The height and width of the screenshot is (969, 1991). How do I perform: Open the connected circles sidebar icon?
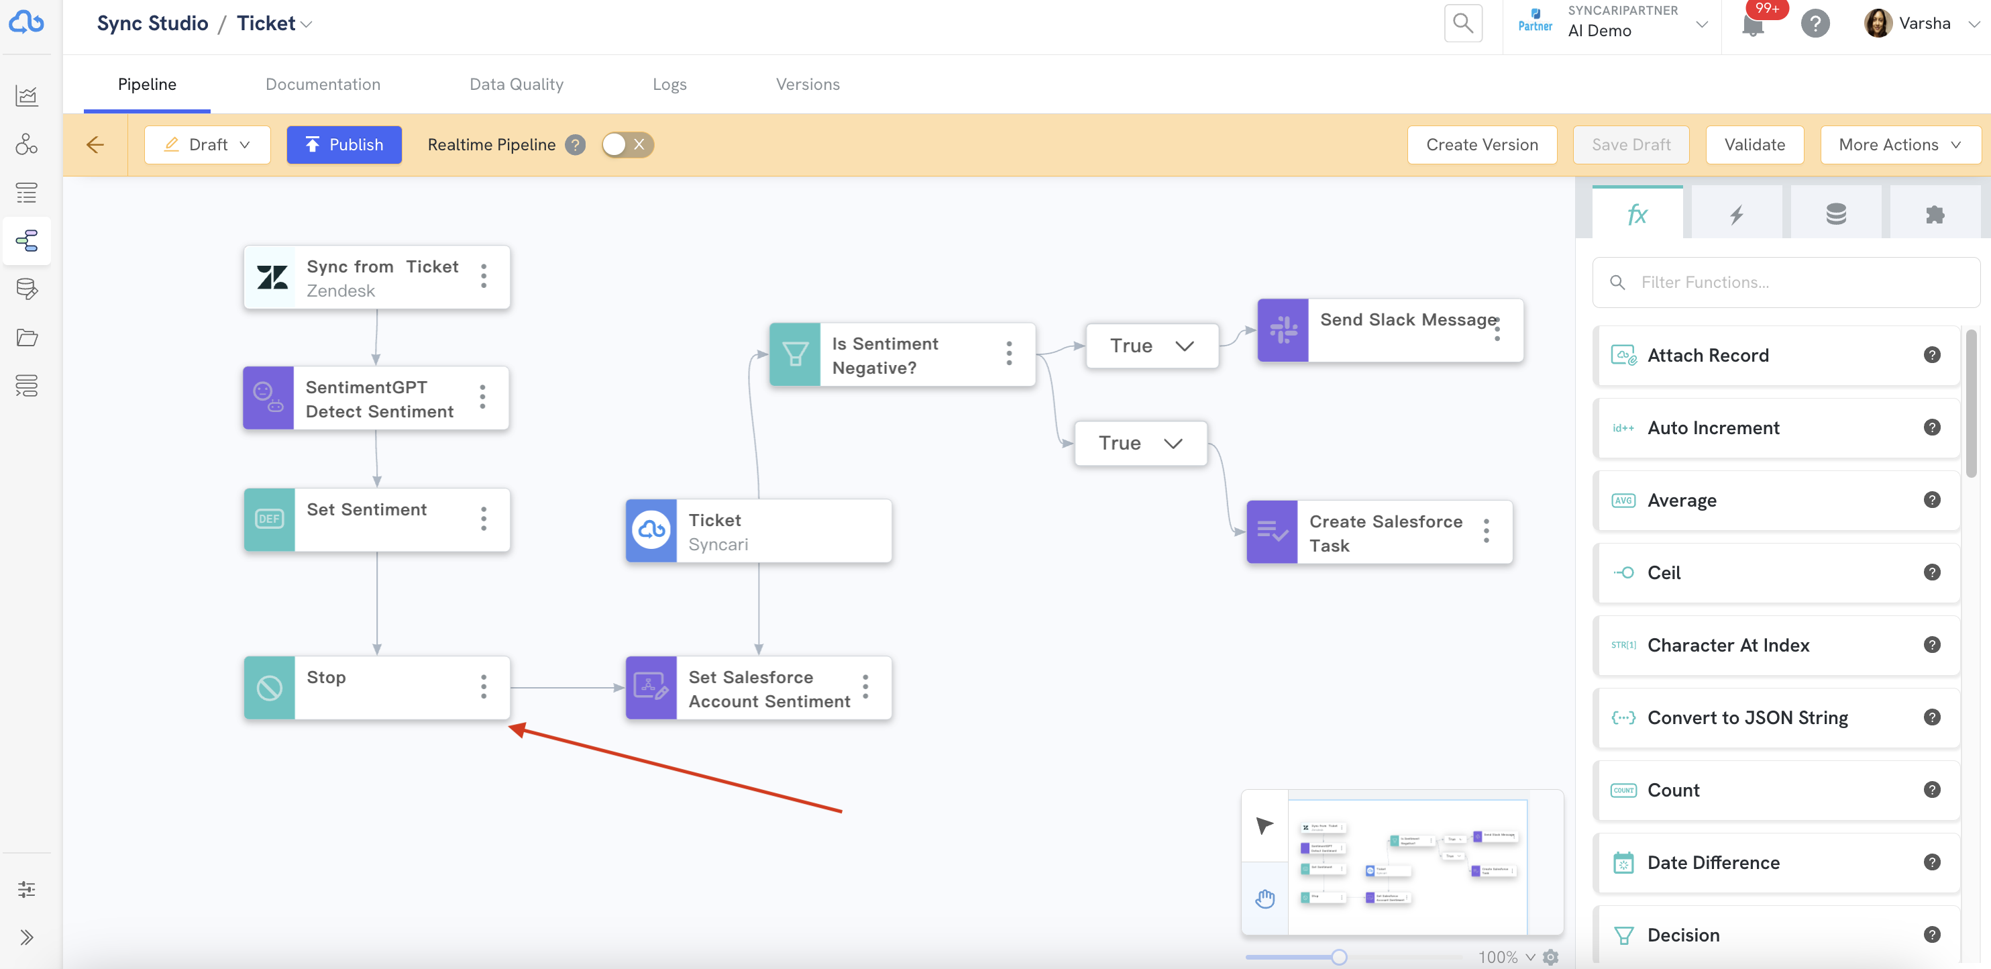pyautogui.click(x=26, y=144)
